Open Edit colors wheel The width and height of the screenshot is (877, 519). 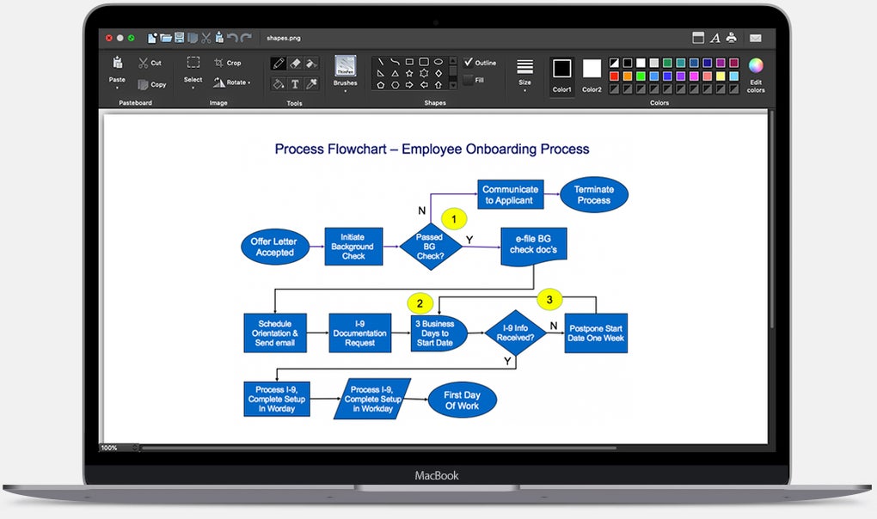[x=756, y=67]
